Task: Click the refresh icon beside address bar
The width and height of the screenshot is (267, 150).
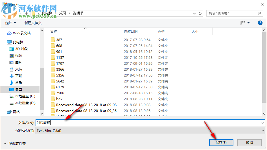Action: [200, 13]
